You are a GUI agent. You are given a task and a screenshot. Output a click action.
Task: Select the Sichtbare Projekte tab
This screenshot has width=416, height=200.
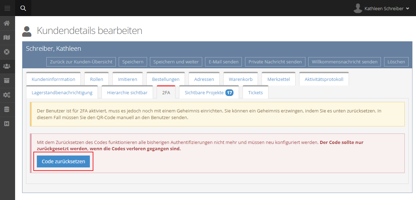tap(209, 92)
